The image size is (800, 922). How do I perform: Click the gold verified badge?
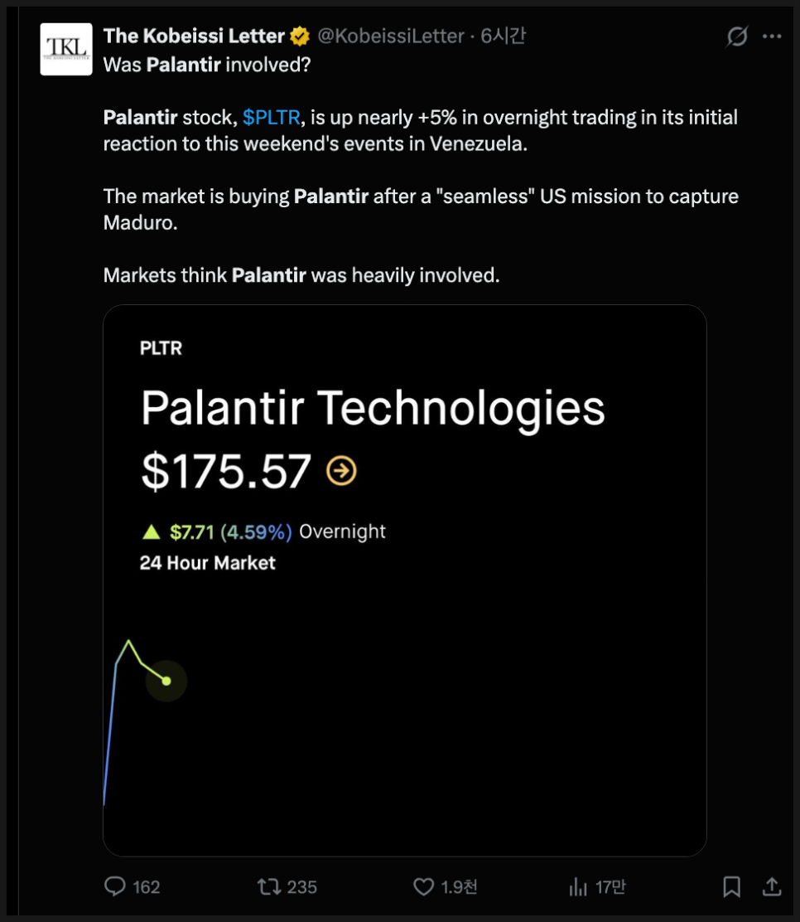[300, 36]
